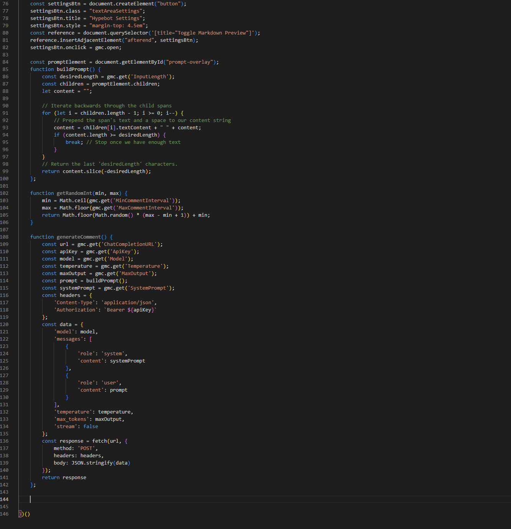Click line number 144 in the gutter
The height and width of the screenshot is (529, 511).
pos(4,499)
